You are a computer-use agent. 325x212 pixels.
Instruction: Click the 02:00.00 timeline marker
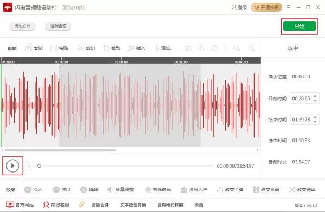click(241, 62)
